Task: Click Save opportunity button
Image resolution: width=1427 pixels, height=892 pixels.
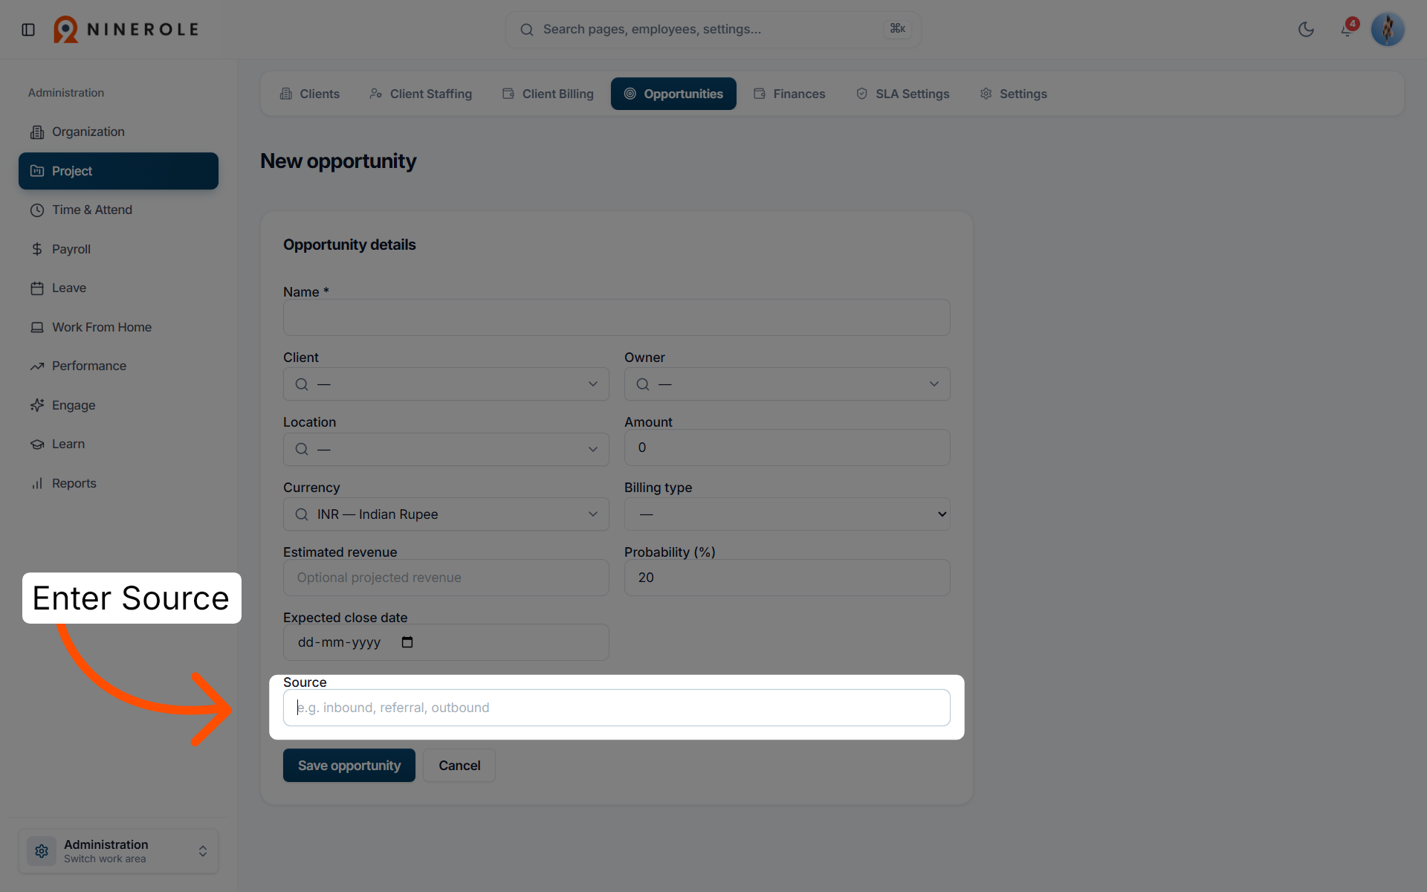Action: click(x=349, y=766)
